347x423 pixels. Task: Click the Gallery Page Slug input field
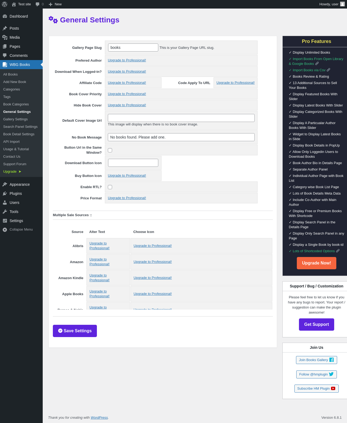pyautogui.click(x=133, y=48)
